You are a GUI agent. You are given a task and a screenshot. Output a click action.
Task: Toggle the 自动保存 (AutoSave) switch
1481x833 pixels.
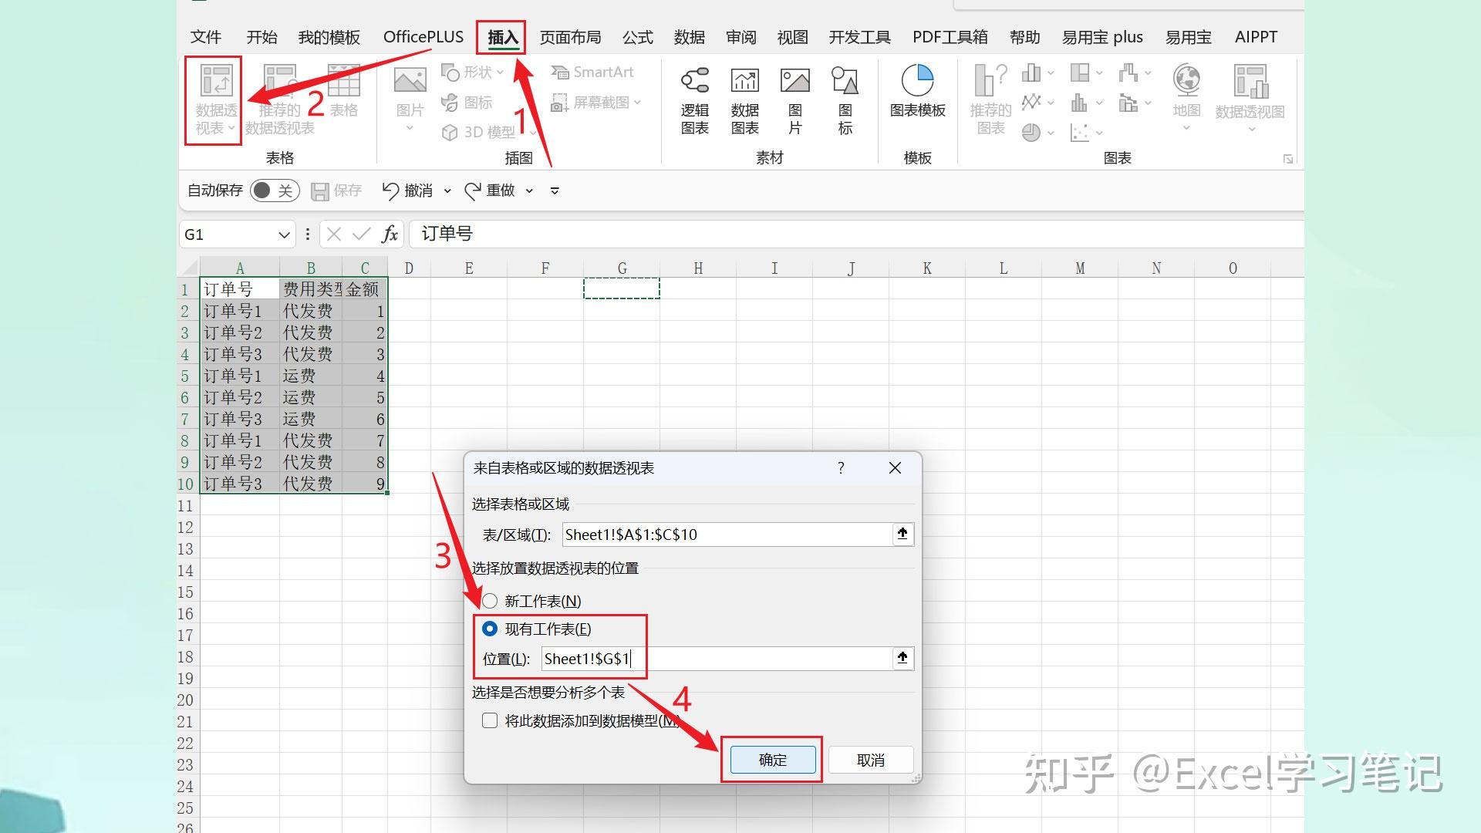(x=274, y=190)
